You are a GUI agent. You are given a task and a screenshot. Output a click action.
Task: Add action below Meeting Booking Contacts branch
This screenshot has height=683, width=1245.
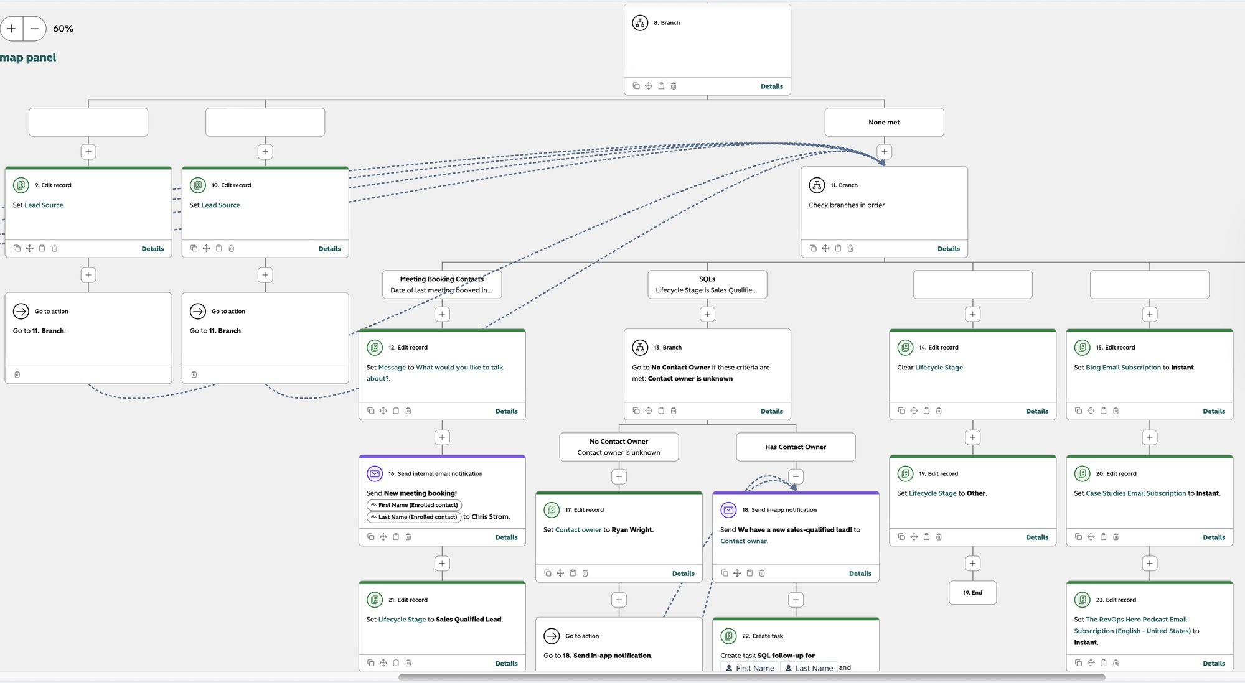442,314
